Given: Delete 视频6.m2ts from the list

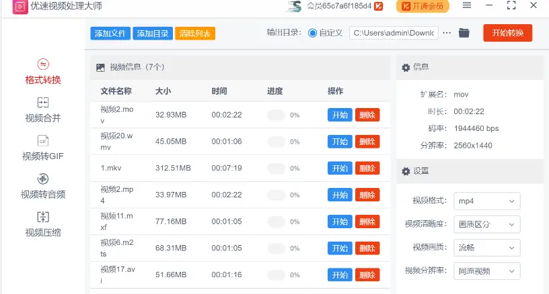Looking at the screenshot, I should point(367,248).
